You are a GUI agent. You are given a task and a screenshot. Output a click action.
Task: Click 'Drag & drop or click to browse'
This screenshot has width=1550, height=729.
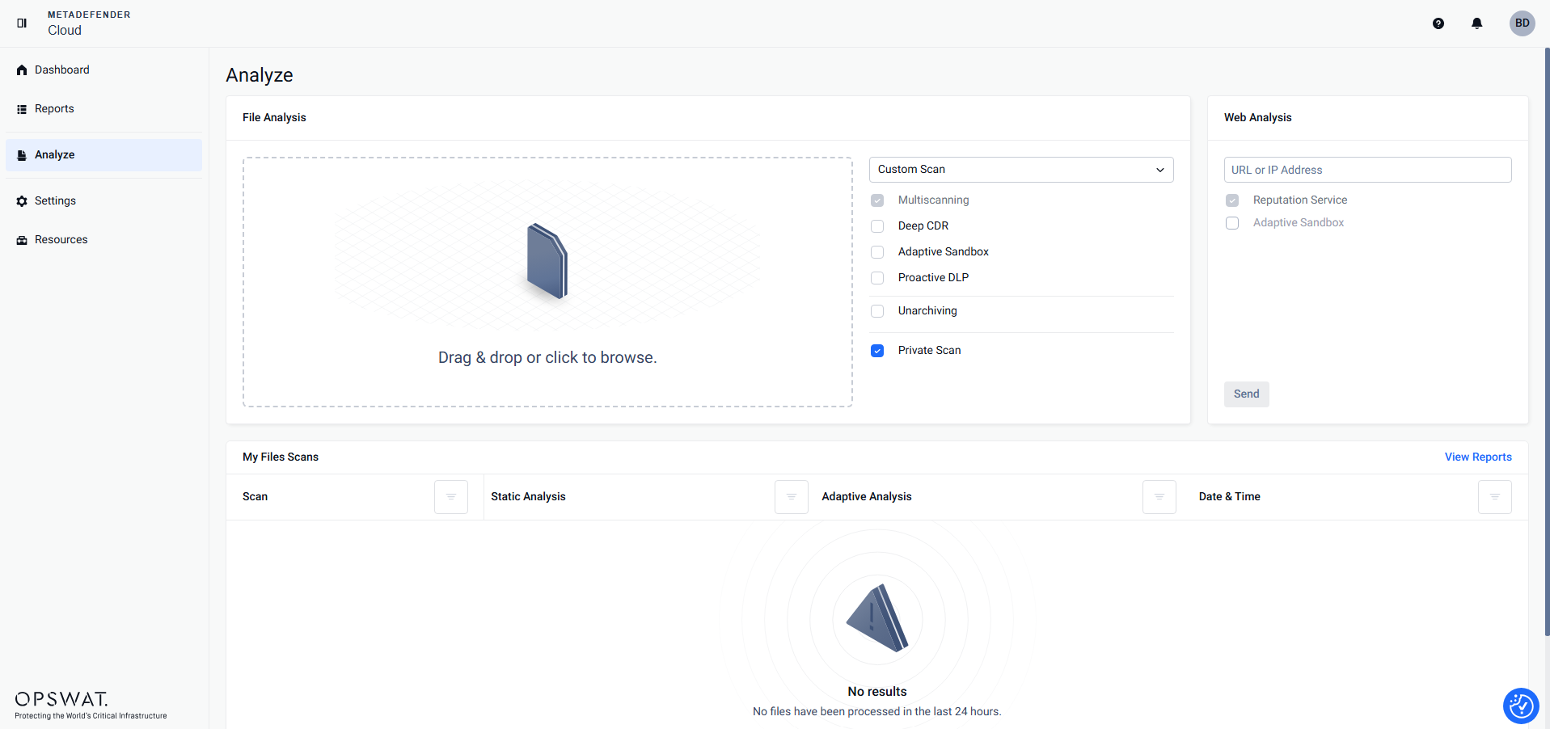[547, 358]
